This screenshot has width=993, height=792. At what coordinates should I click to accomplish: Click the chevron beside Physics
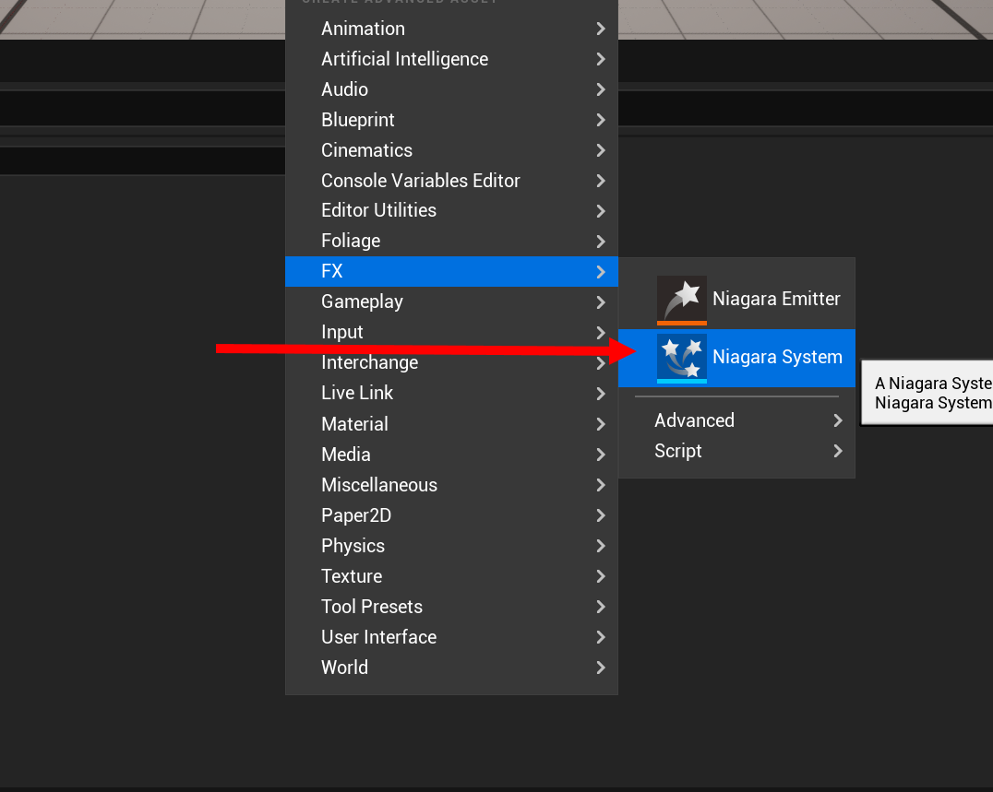pos(601,545)
